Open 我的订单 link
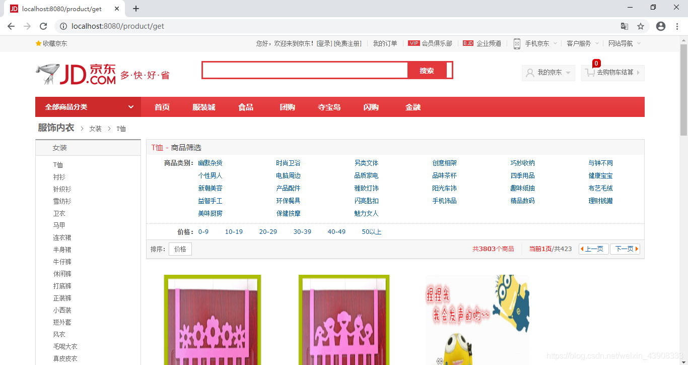 pos(385,43)
